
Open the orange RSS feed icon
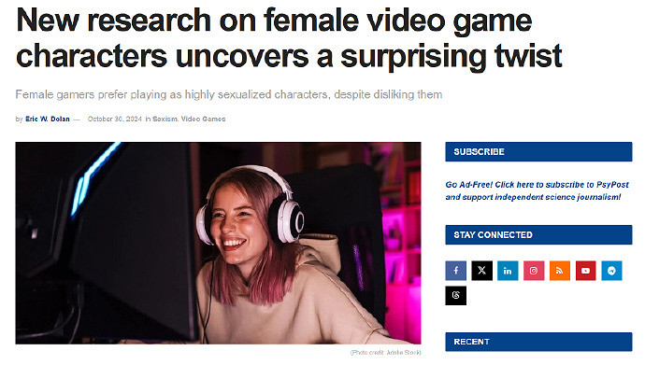click(559, 271)
